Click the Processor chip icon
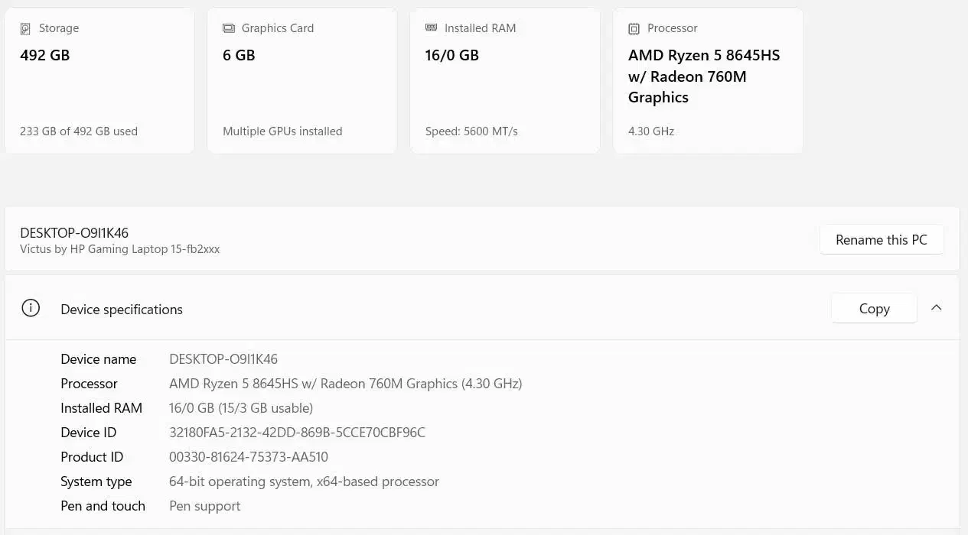Viewport: 968px width, 535px height. point(634,29)
